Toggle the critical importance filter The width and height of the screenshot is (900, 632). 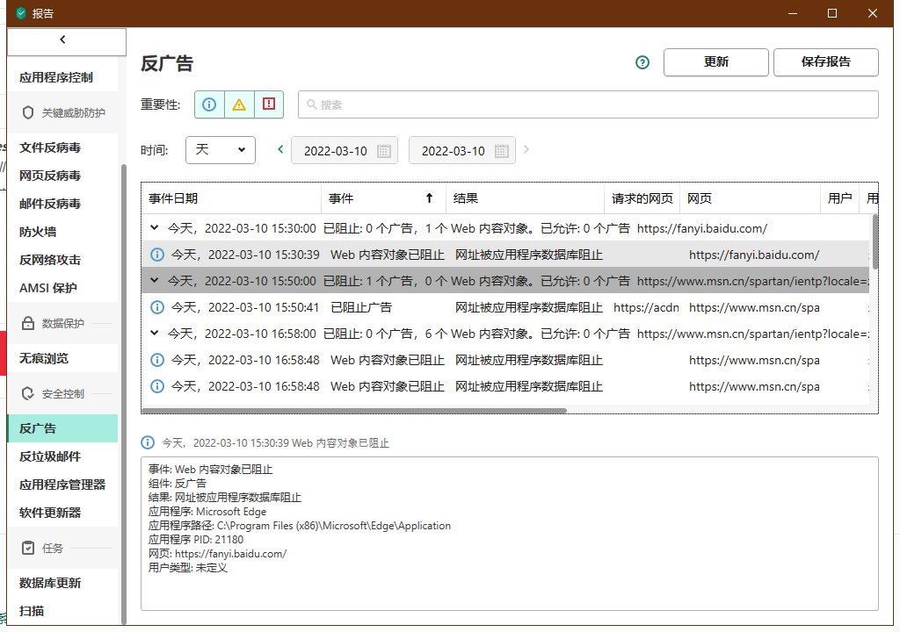(269, 104)
